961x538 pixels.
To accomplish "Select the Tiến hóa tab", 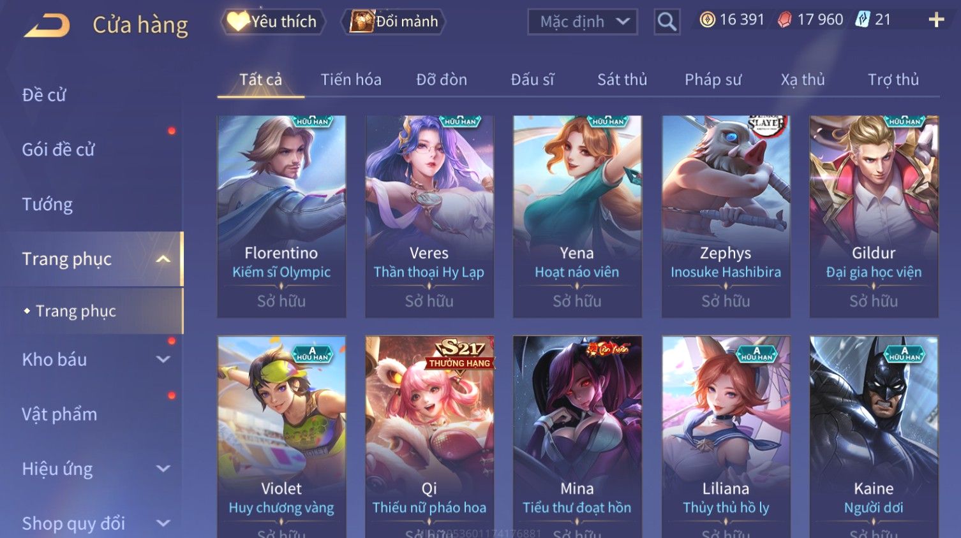I will pos(351,80).
